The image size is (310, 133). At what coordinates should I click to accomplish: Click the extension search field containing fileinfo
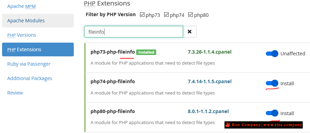(134, 32)
